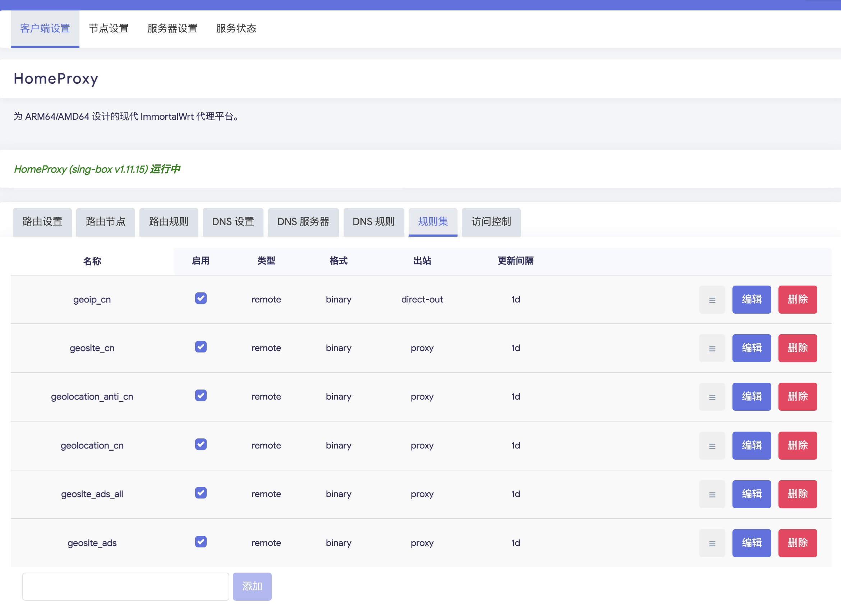Click the 添加 button
The height and width of the screenshot is (610, 841).
(252, 587)
